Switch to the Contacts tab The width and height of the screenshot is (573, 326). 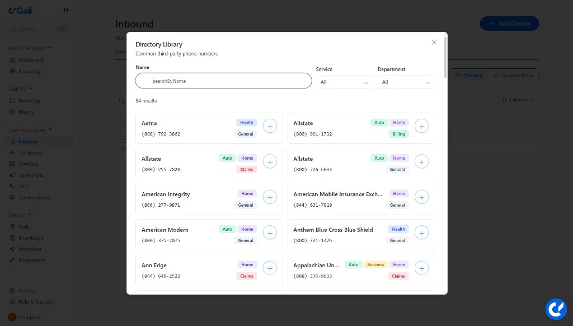(469, 76)
